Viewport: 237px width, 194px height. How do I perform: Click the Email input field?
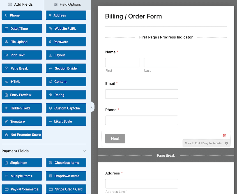point(141,94)
